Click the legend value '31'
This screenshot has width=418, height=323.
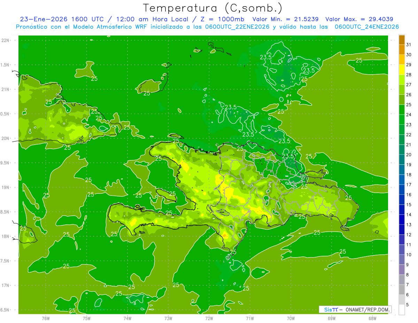click(409, 45)
